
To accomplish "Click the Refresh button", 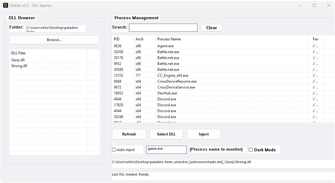I will pos(129,134).
